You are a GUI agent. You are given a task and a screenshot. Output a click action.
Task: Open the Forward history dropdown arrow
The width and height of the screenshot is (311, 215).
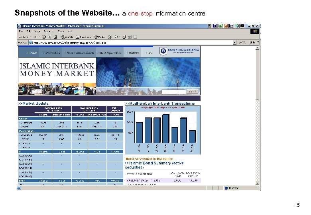click(x=39, y=37)
